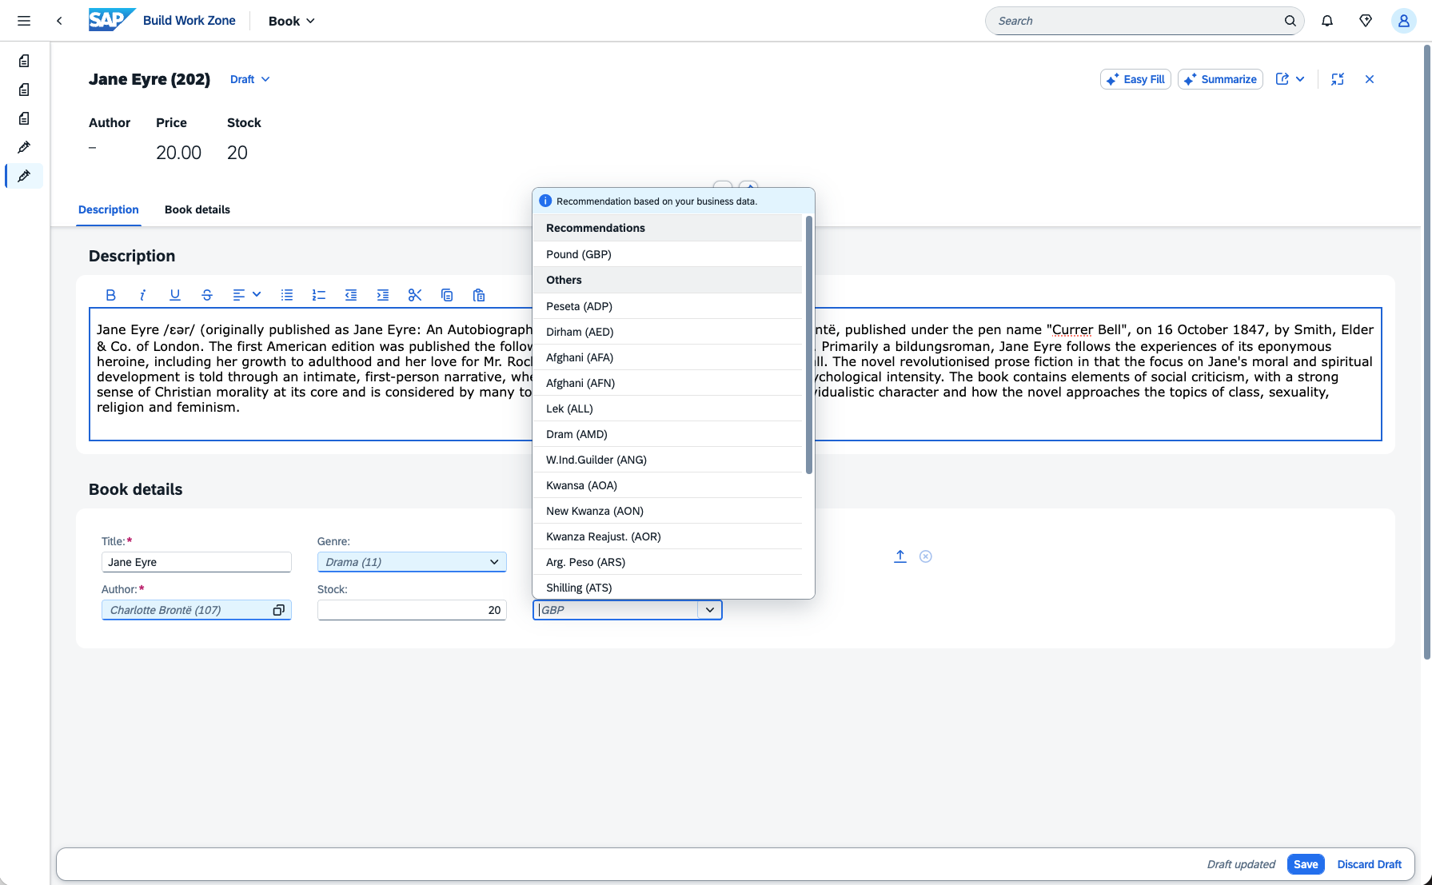Select the active sidebar edit icon
The image size is (1432, 885).
tap(24, 176)
